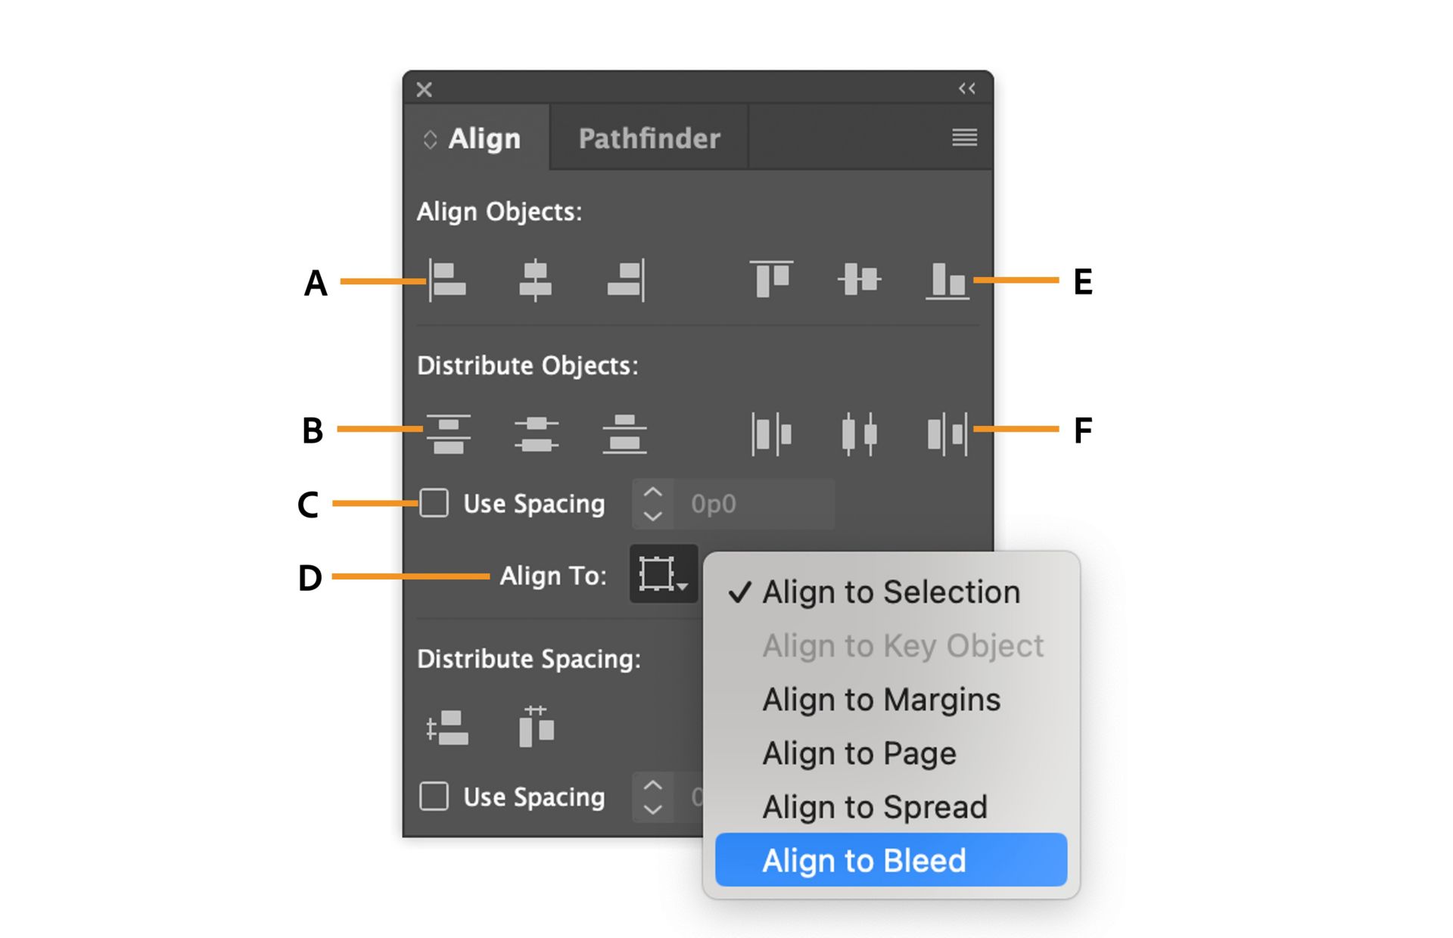Open the Align panel options menu
The width and height of the screenshot is (1453, 938).
coord(964,138)
